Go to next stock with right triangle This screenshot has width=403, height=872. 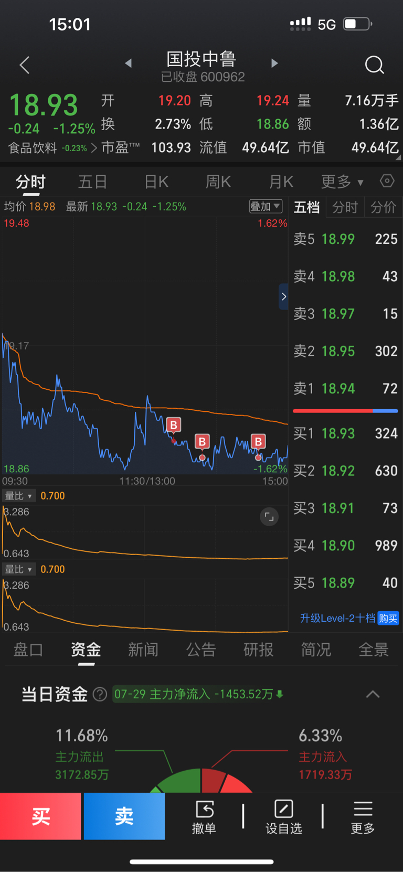point(274,63)
